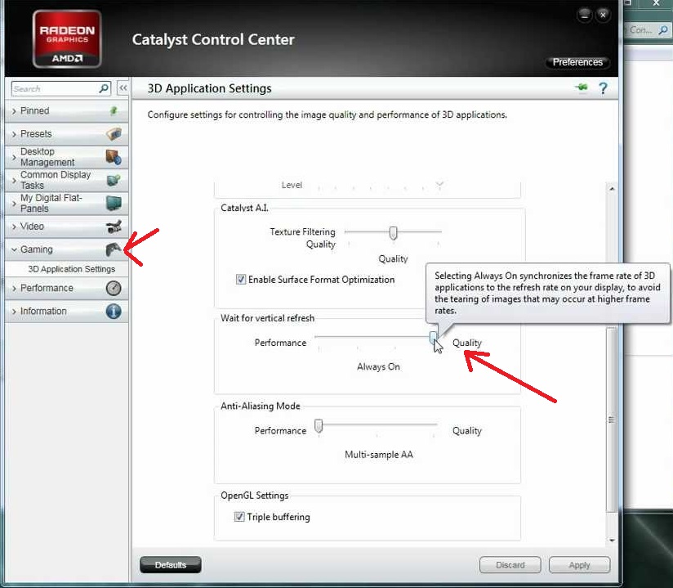This screenshot has width=673, height=588.
Task: Click the vertical scrollbar thumb
Action: coord(612,420)
